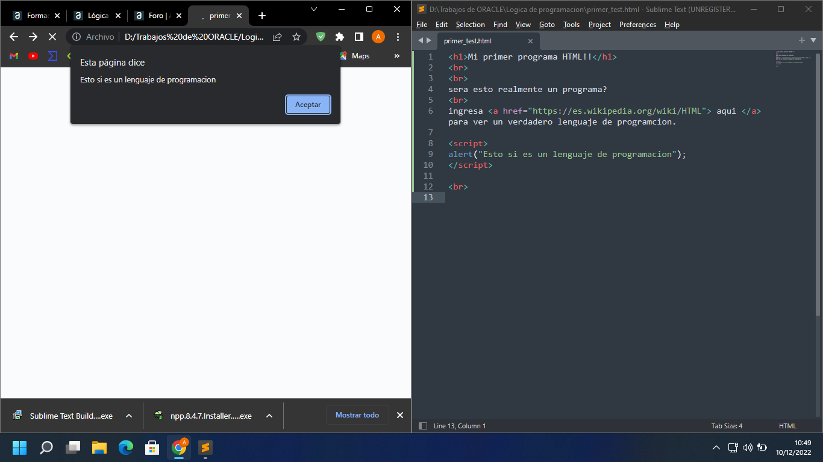Close the primer browser tab

239,16
